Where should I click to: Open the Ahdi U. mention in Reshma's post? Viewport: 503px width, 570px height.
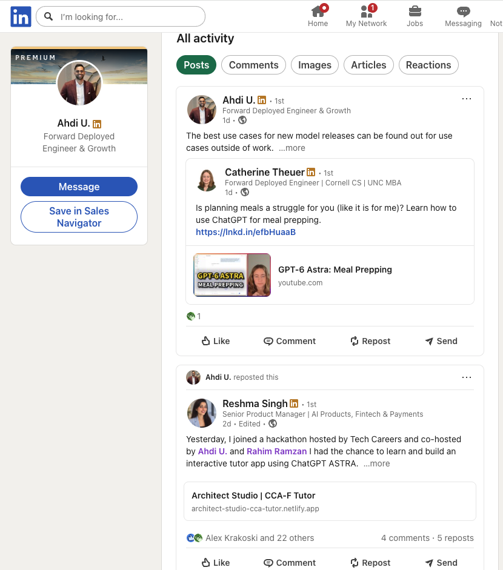point(212,451)
